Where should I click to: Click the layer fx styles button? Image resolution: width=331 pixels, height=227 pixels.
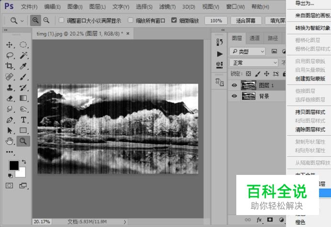tap(259, 220)
